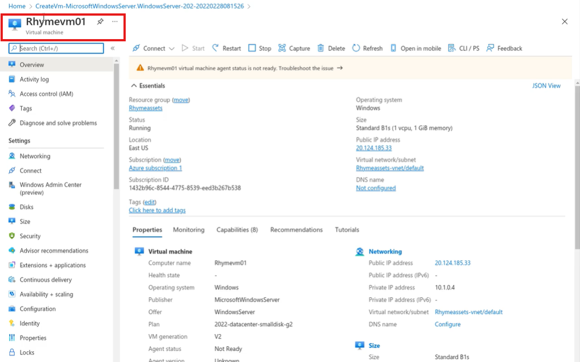Click Networking heading in Properties section
This screenshot has width=580, height=362.
click(x=385, y=251)
